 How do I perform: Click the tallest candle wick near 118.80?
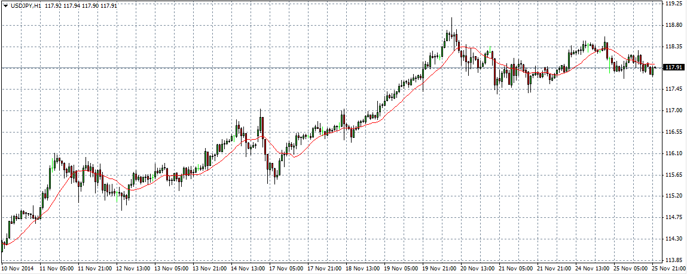tap(451, 24)
